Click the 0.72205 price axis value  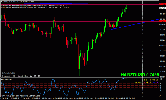pyautogui.click(x=163, y=56)
